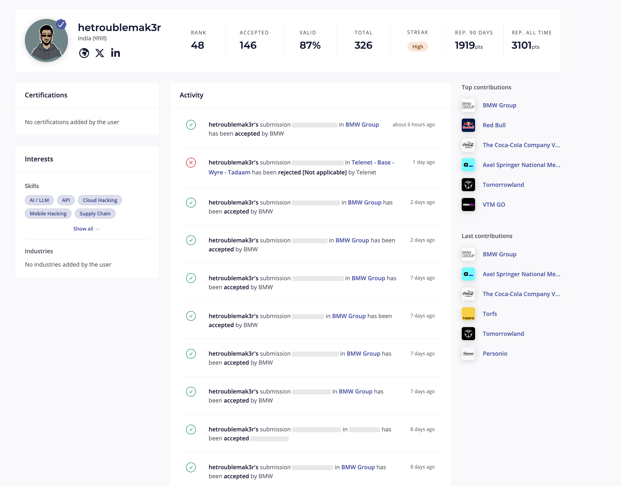Open Tomorrowland link in Last contributions
621x486 pixels.
(503, 334)
